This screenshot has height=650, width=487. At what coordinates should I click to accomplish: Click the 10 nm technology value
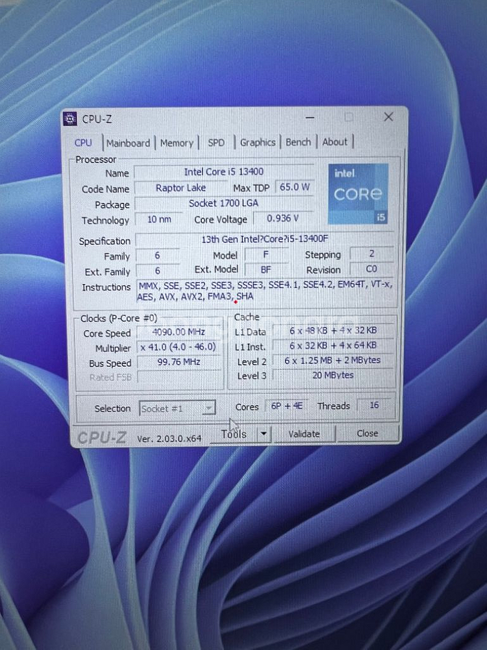click(159, 219)
